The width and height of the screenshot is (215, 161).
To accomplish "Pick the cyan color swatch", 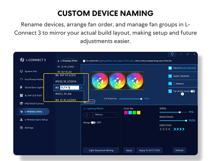I will pyautogui.click(x=130, y=113).
